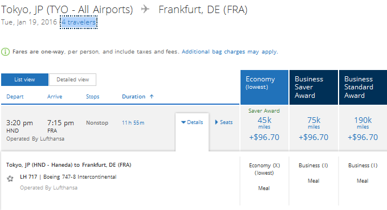Click the 11h 55m duration link
387x210 pixels.
pos(133,123)
